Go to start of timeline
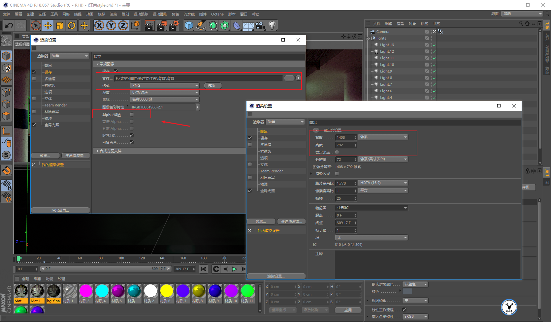 [x=204, y=269]
